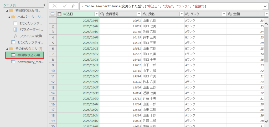This screenshot has width=269, height=127.
Task: Select the 金額 column header
Action: point(248,14)
